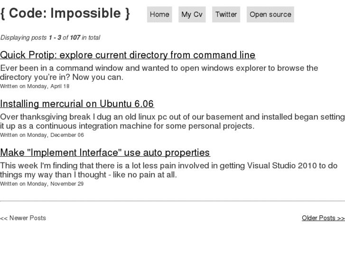Go to Older Posts page
The width and height of the screenshot is (345, 259).
point(323,218)
